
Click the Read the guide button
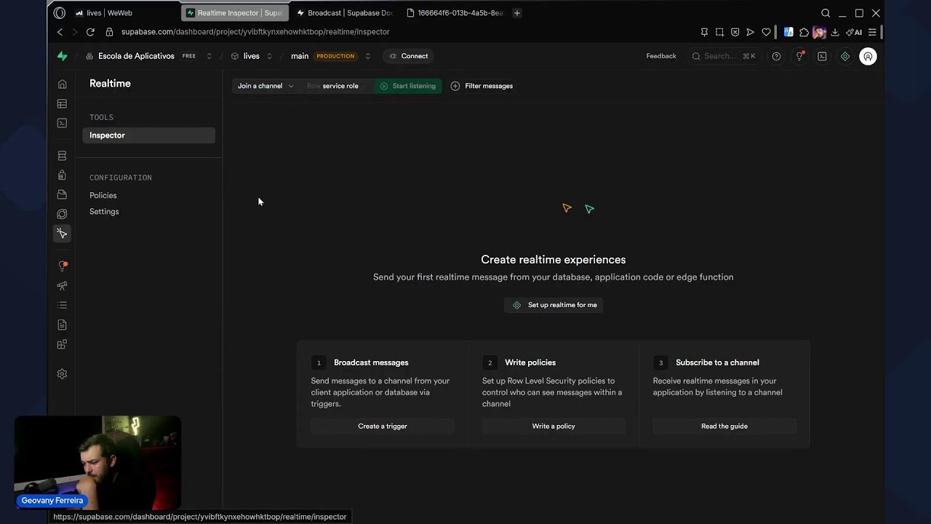[x=724, y=426]
